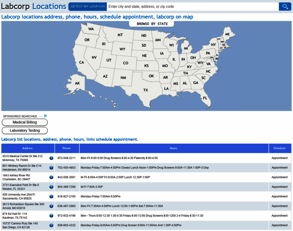
Task: Click the Phone column header
Action: 67,148
